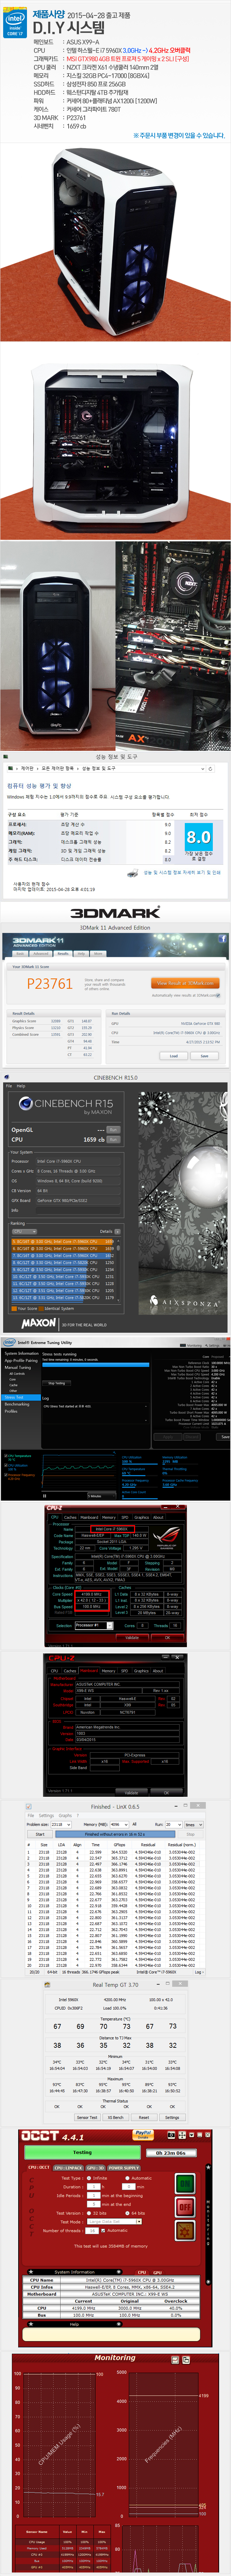Click View Result at 3DMark.com orange button
231x2576 pixels.
coord(185,983)
